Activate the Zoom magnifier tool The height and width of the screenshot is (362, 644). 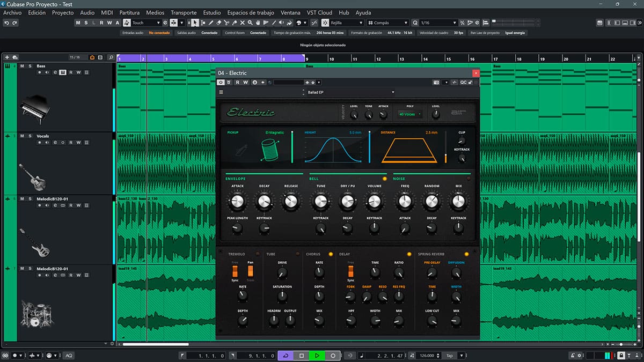coord(251,23)
